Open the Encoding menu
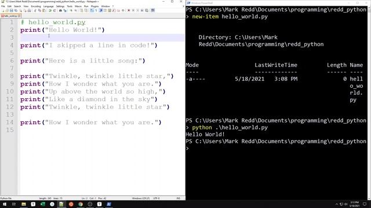Screen dimensions: 371x208 pos(36,6)
